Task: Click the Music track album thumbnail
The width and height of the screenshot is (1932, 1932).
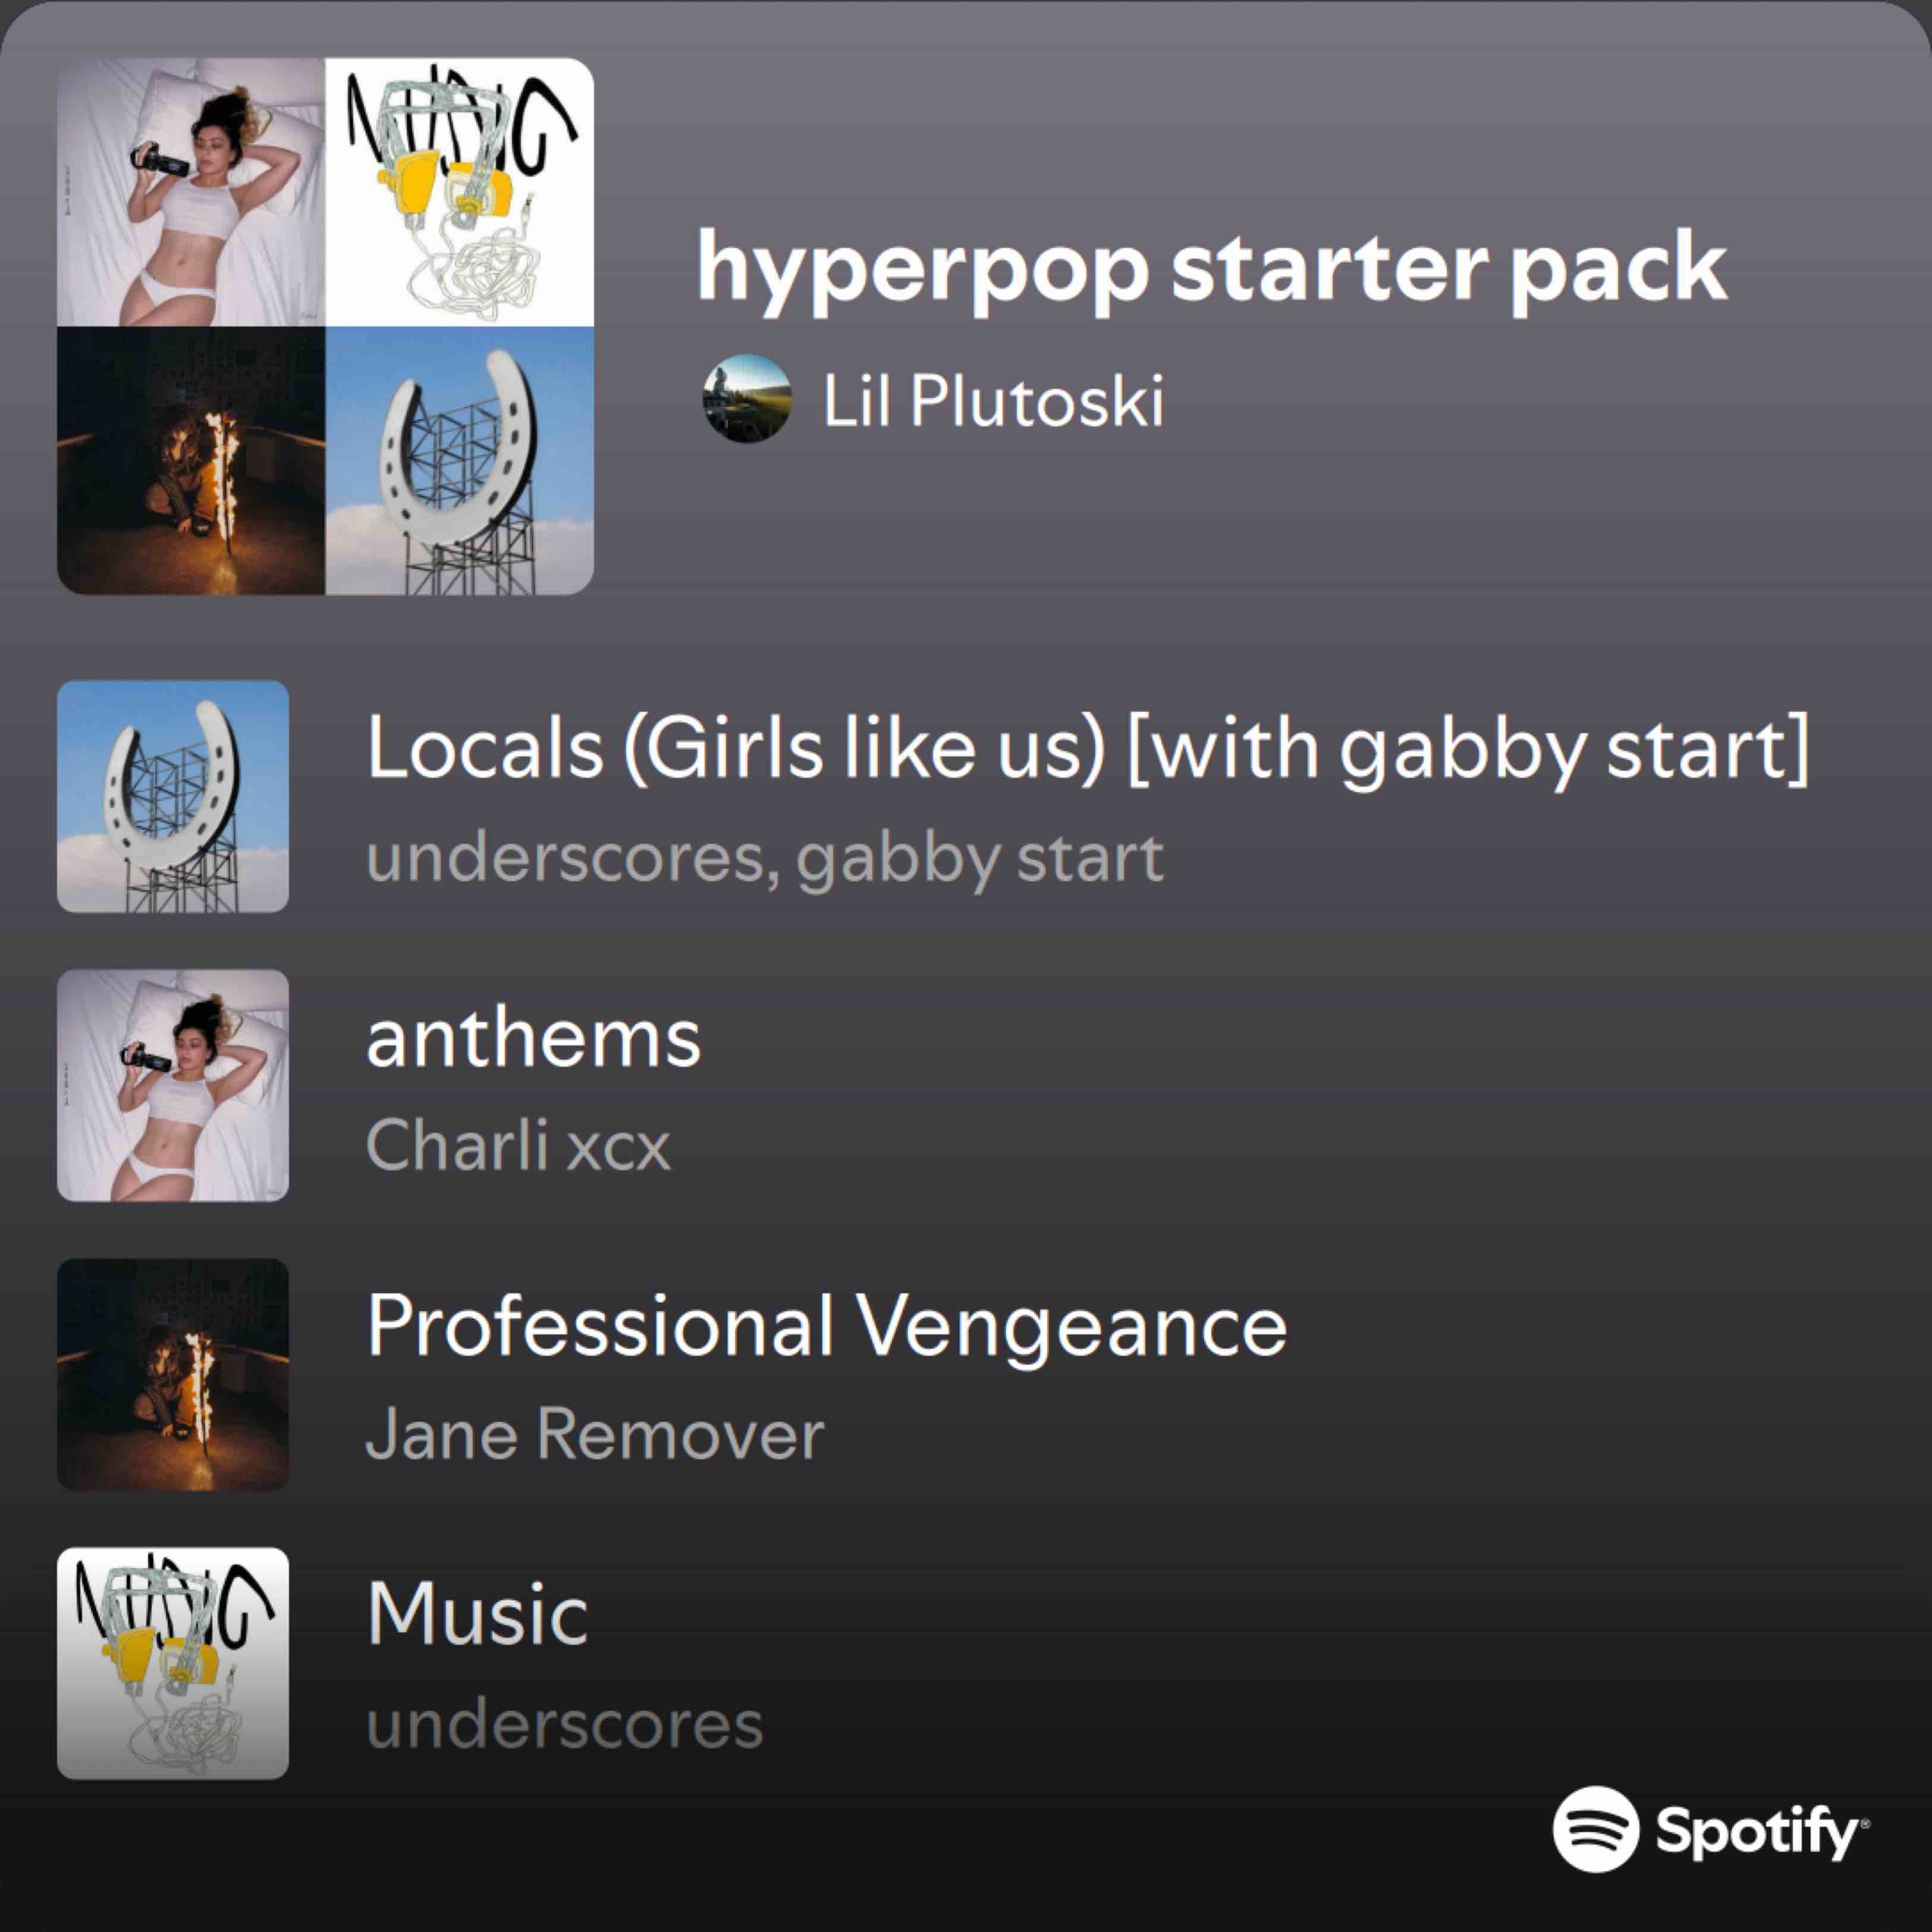Action: [x=173, y=1663]
